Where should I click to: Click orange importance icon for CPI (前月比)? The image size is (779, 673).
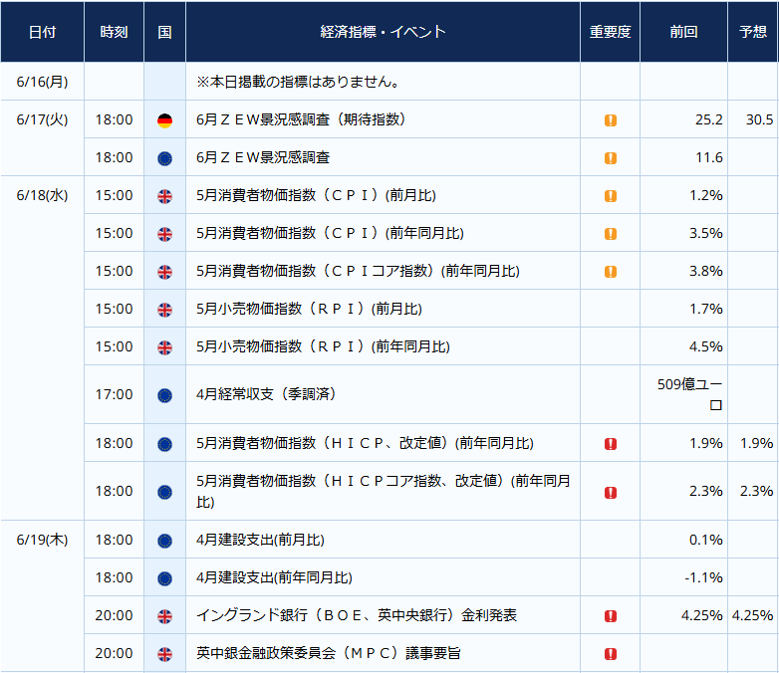click(610, 196)
